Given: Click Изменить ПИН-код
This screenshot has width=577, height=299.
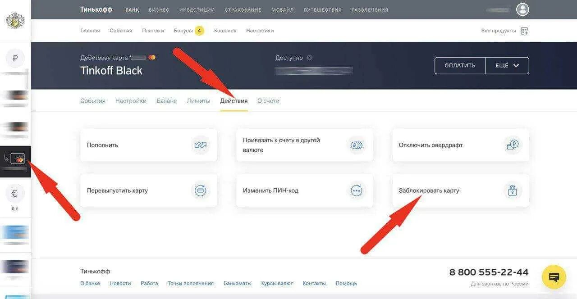Looking at the screenshot, I should point(304,190).
